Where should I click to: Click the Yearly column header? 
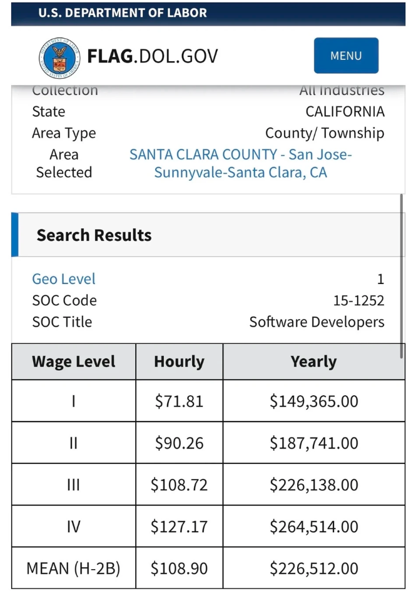coord(313,361)
